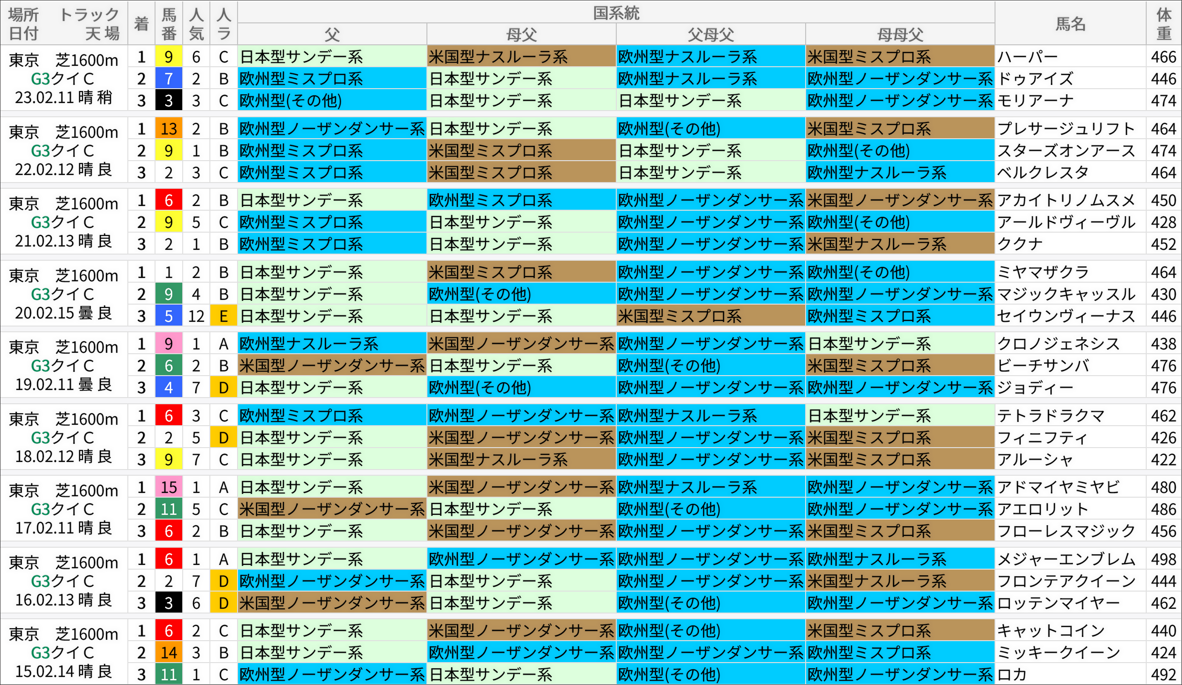Click the date 21.02.13 晴 良
Image resolution: width=1182 pixels, height=685 pixels.
click(63, 241)
